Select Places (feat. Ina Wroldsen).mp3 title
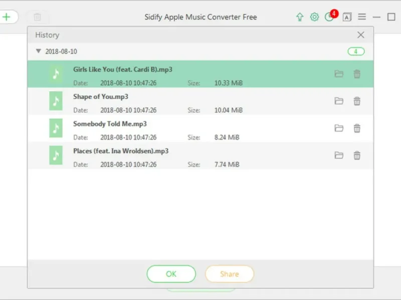This screenshot has height=300, width=401. pos(121,151)
